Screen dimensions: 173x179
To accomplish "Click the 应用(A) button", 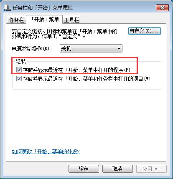I will (x=151, y=169).
